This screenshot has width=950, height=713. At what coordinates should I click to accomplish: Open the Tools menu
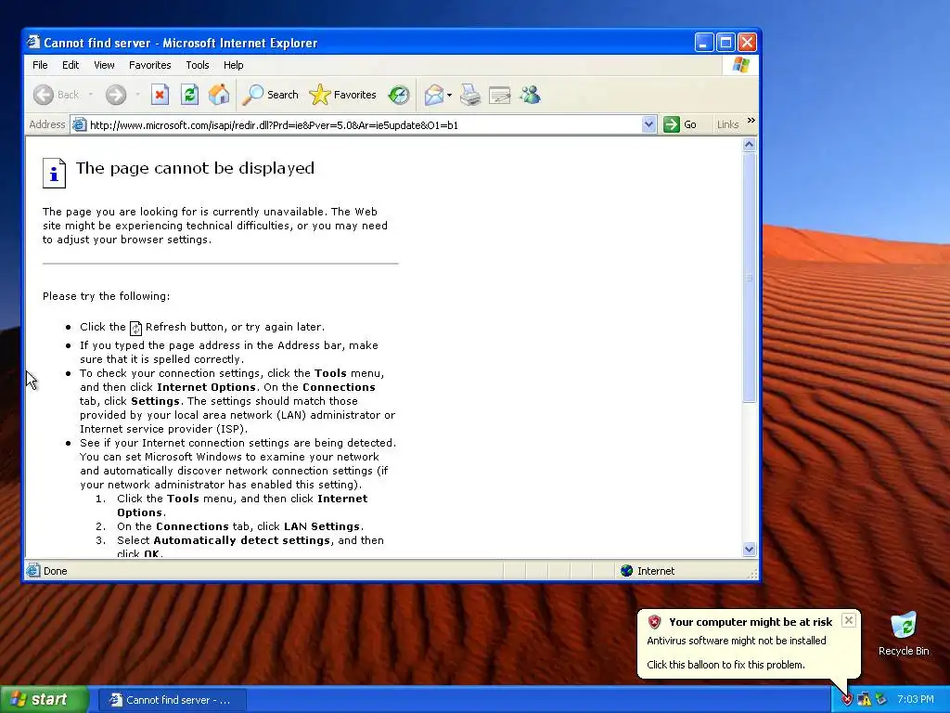pyautogui.click(x=198, y=65)
